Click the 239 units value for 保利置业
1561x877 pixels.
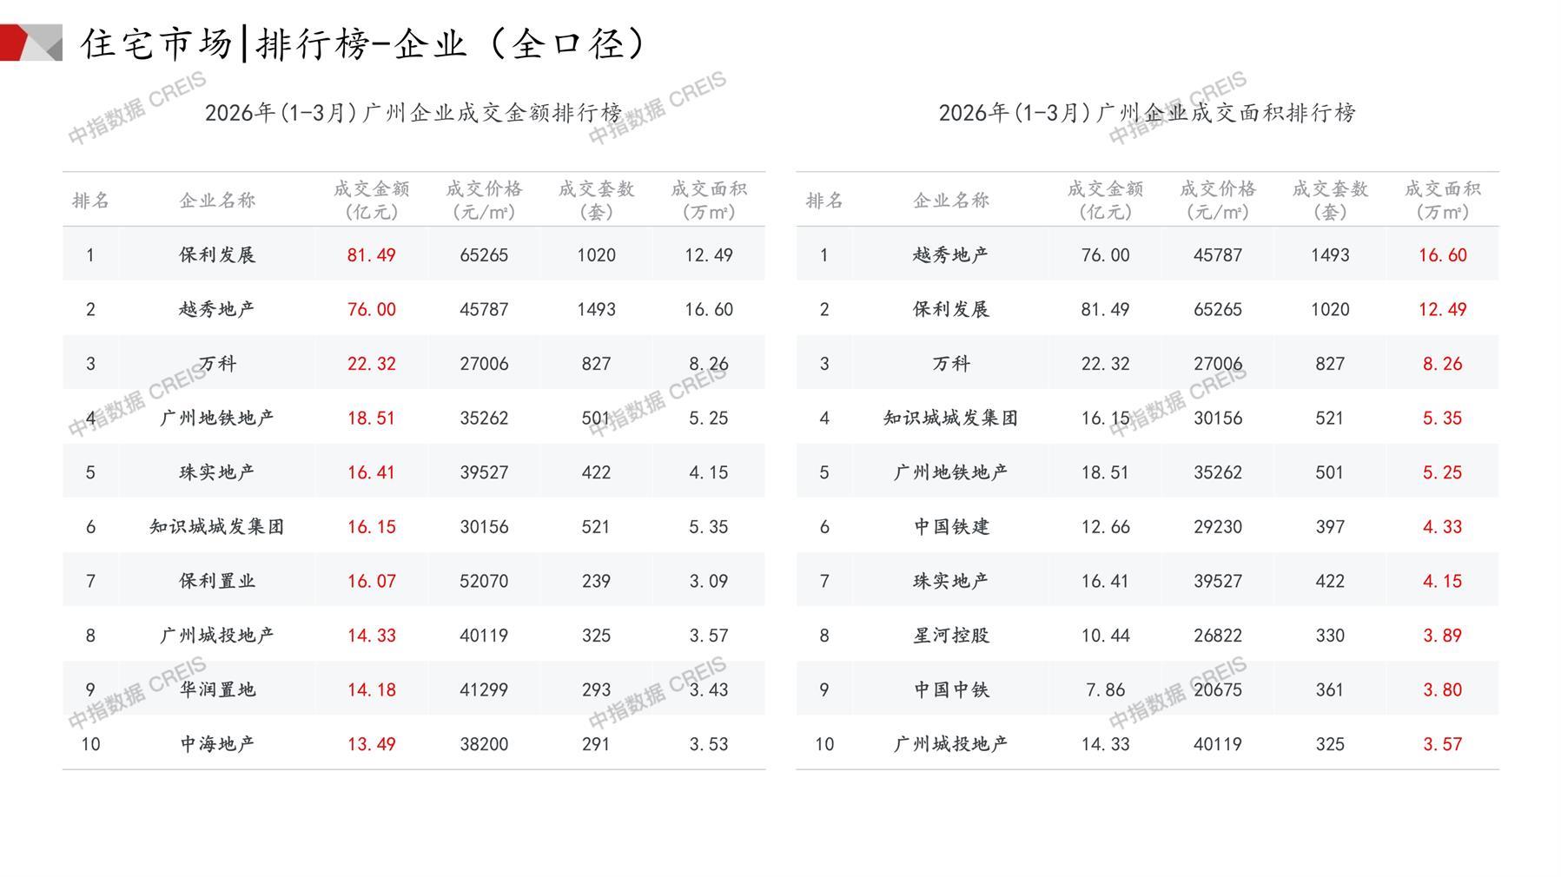(596, 581)
